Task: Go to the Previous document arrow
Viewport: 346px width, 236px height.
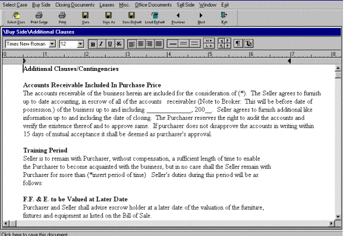Action: [178, 17]
